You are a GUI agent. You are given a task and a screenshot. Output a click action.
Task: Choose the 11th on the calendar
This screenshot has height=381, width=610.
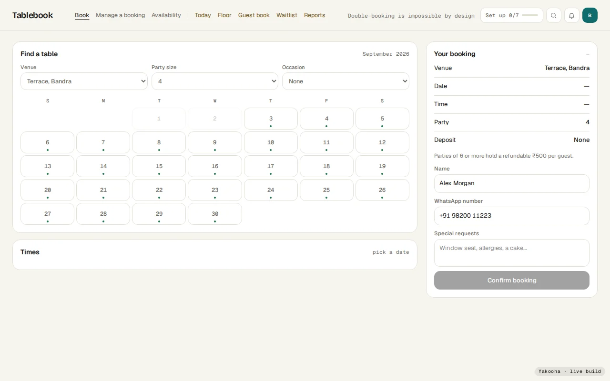pyautogui.click(x=326, y=142)
